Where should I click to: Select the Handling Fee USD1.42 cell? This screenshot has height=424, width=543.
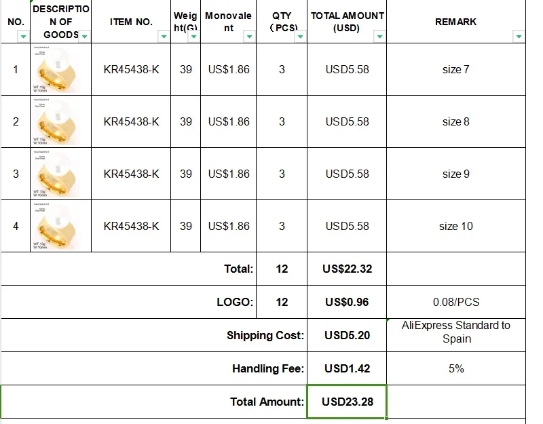tap(347, 368)
